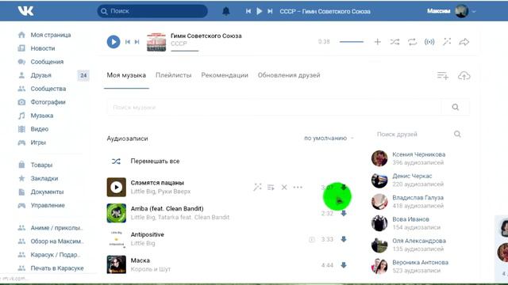The height and width of the screenshot is (285, 508).
Task: Play track from the top bar
Action: tap(259, 11)
